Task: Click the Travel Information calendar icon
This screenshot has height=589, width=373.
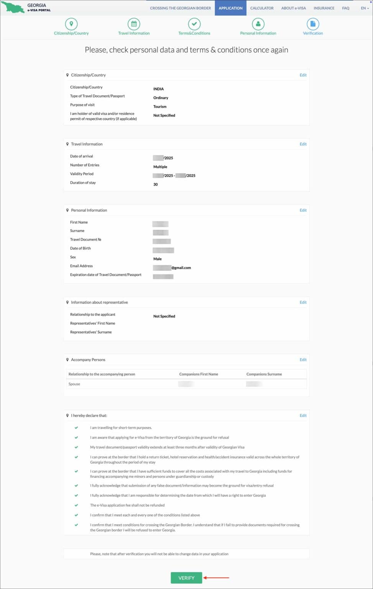Action: coord(134,24)
